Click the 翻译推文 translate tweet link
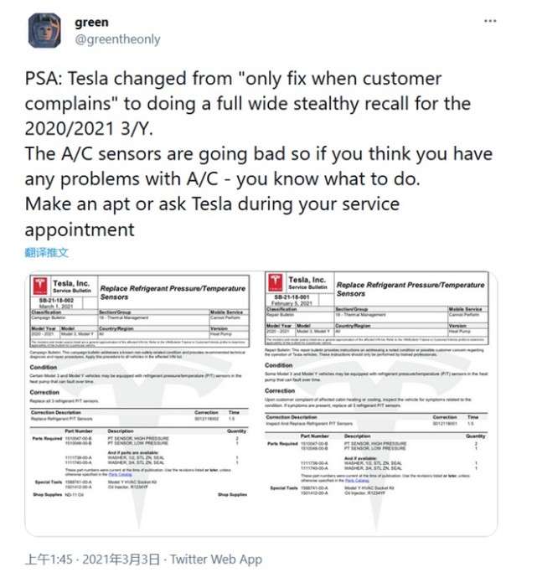Image resolution: width=537 pixels, height=583 pixels. pos(46,252)
